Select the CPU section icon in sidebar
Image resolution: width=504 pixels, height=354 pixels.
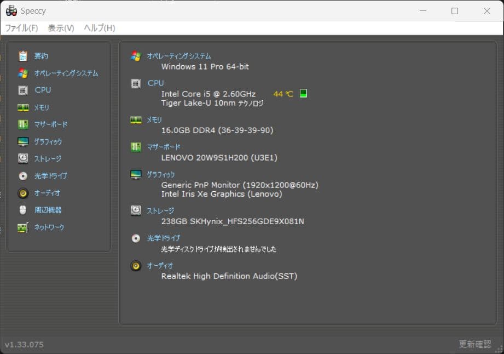click(x=22, y=90)
